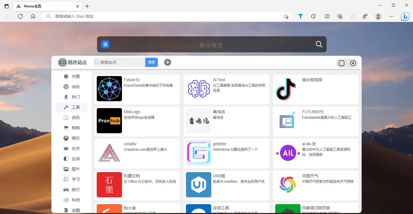Click the browser refresh button
The image size is (413, 214).
coord(20,16)
